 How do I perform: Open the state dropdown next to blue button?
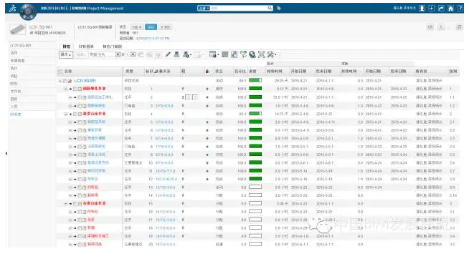coord(137,27)
